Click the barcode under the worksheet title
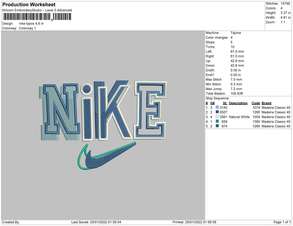 point(37,17)
